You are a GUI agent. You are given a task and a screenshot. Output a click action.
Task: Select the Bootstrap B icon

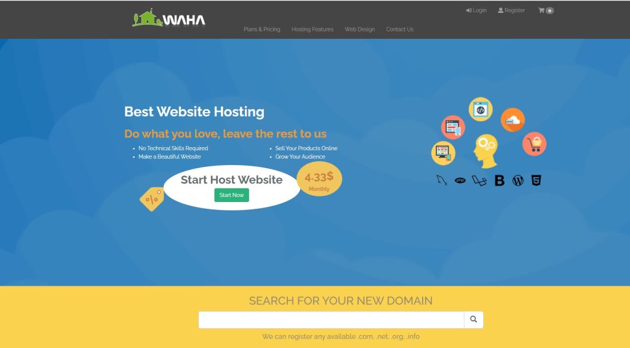tap(500, 180)
